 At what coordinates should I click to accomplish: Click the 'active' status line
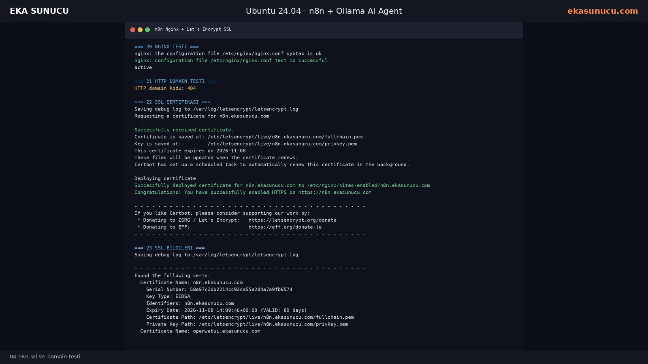click(x=143, y=67)
